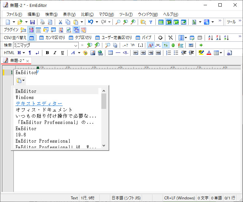The width and height of the screenshot is (243, 202).
Task: Click the numbered list icon
Action: pos(169,53)
